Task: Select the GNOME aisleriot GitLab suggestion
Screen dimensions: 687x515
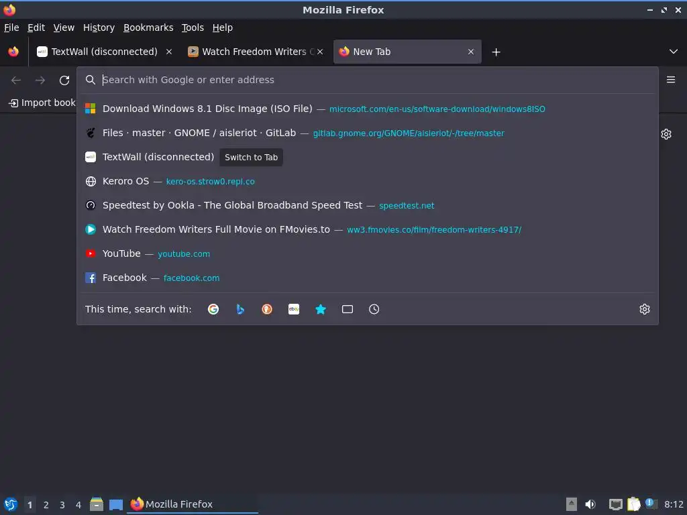Action: [368, 133]
